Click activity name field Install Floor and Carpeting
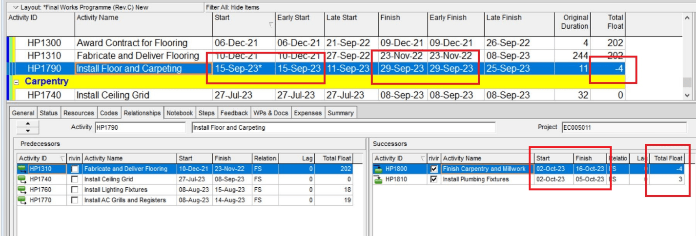Image resolution: width=696 pixels, height=236 pixels. point(343,128)
